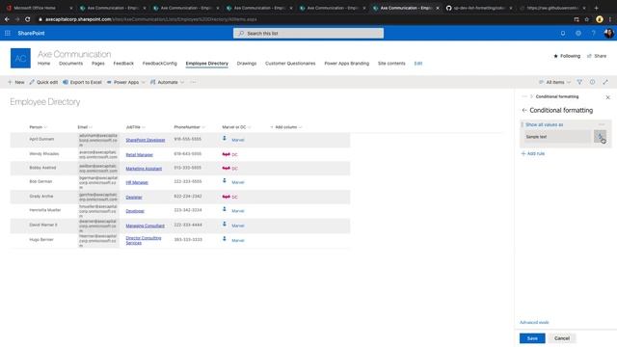Bookmark the page with the star icon

coord(587,19)
